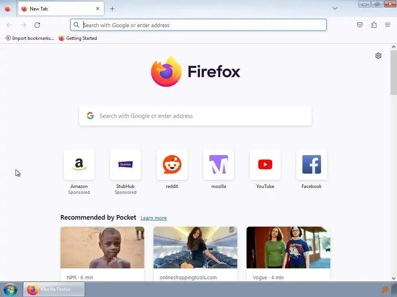397x297 pixels.
Task: Click Mozilla Firefox taskbar button
Action: (x=54, y=289)
